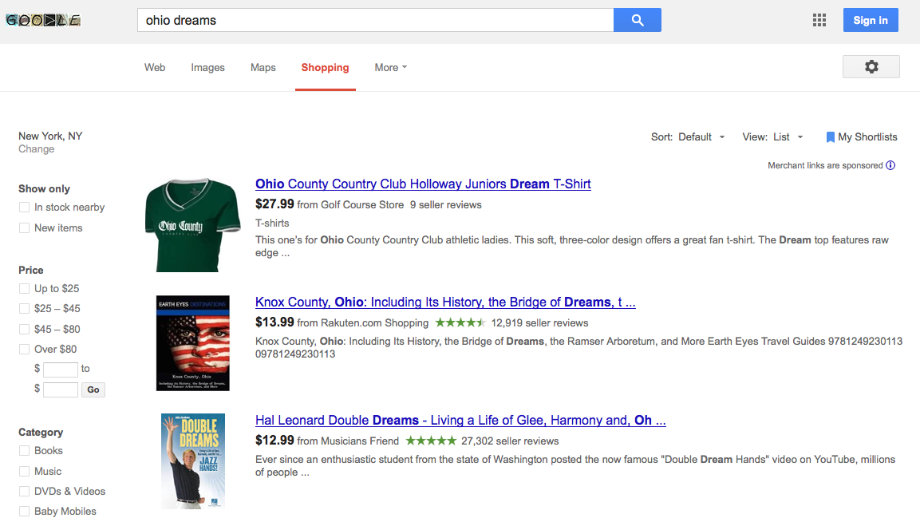Click the Go price range button
Viewport: 920px width, 526px height.
coord(93,390)
